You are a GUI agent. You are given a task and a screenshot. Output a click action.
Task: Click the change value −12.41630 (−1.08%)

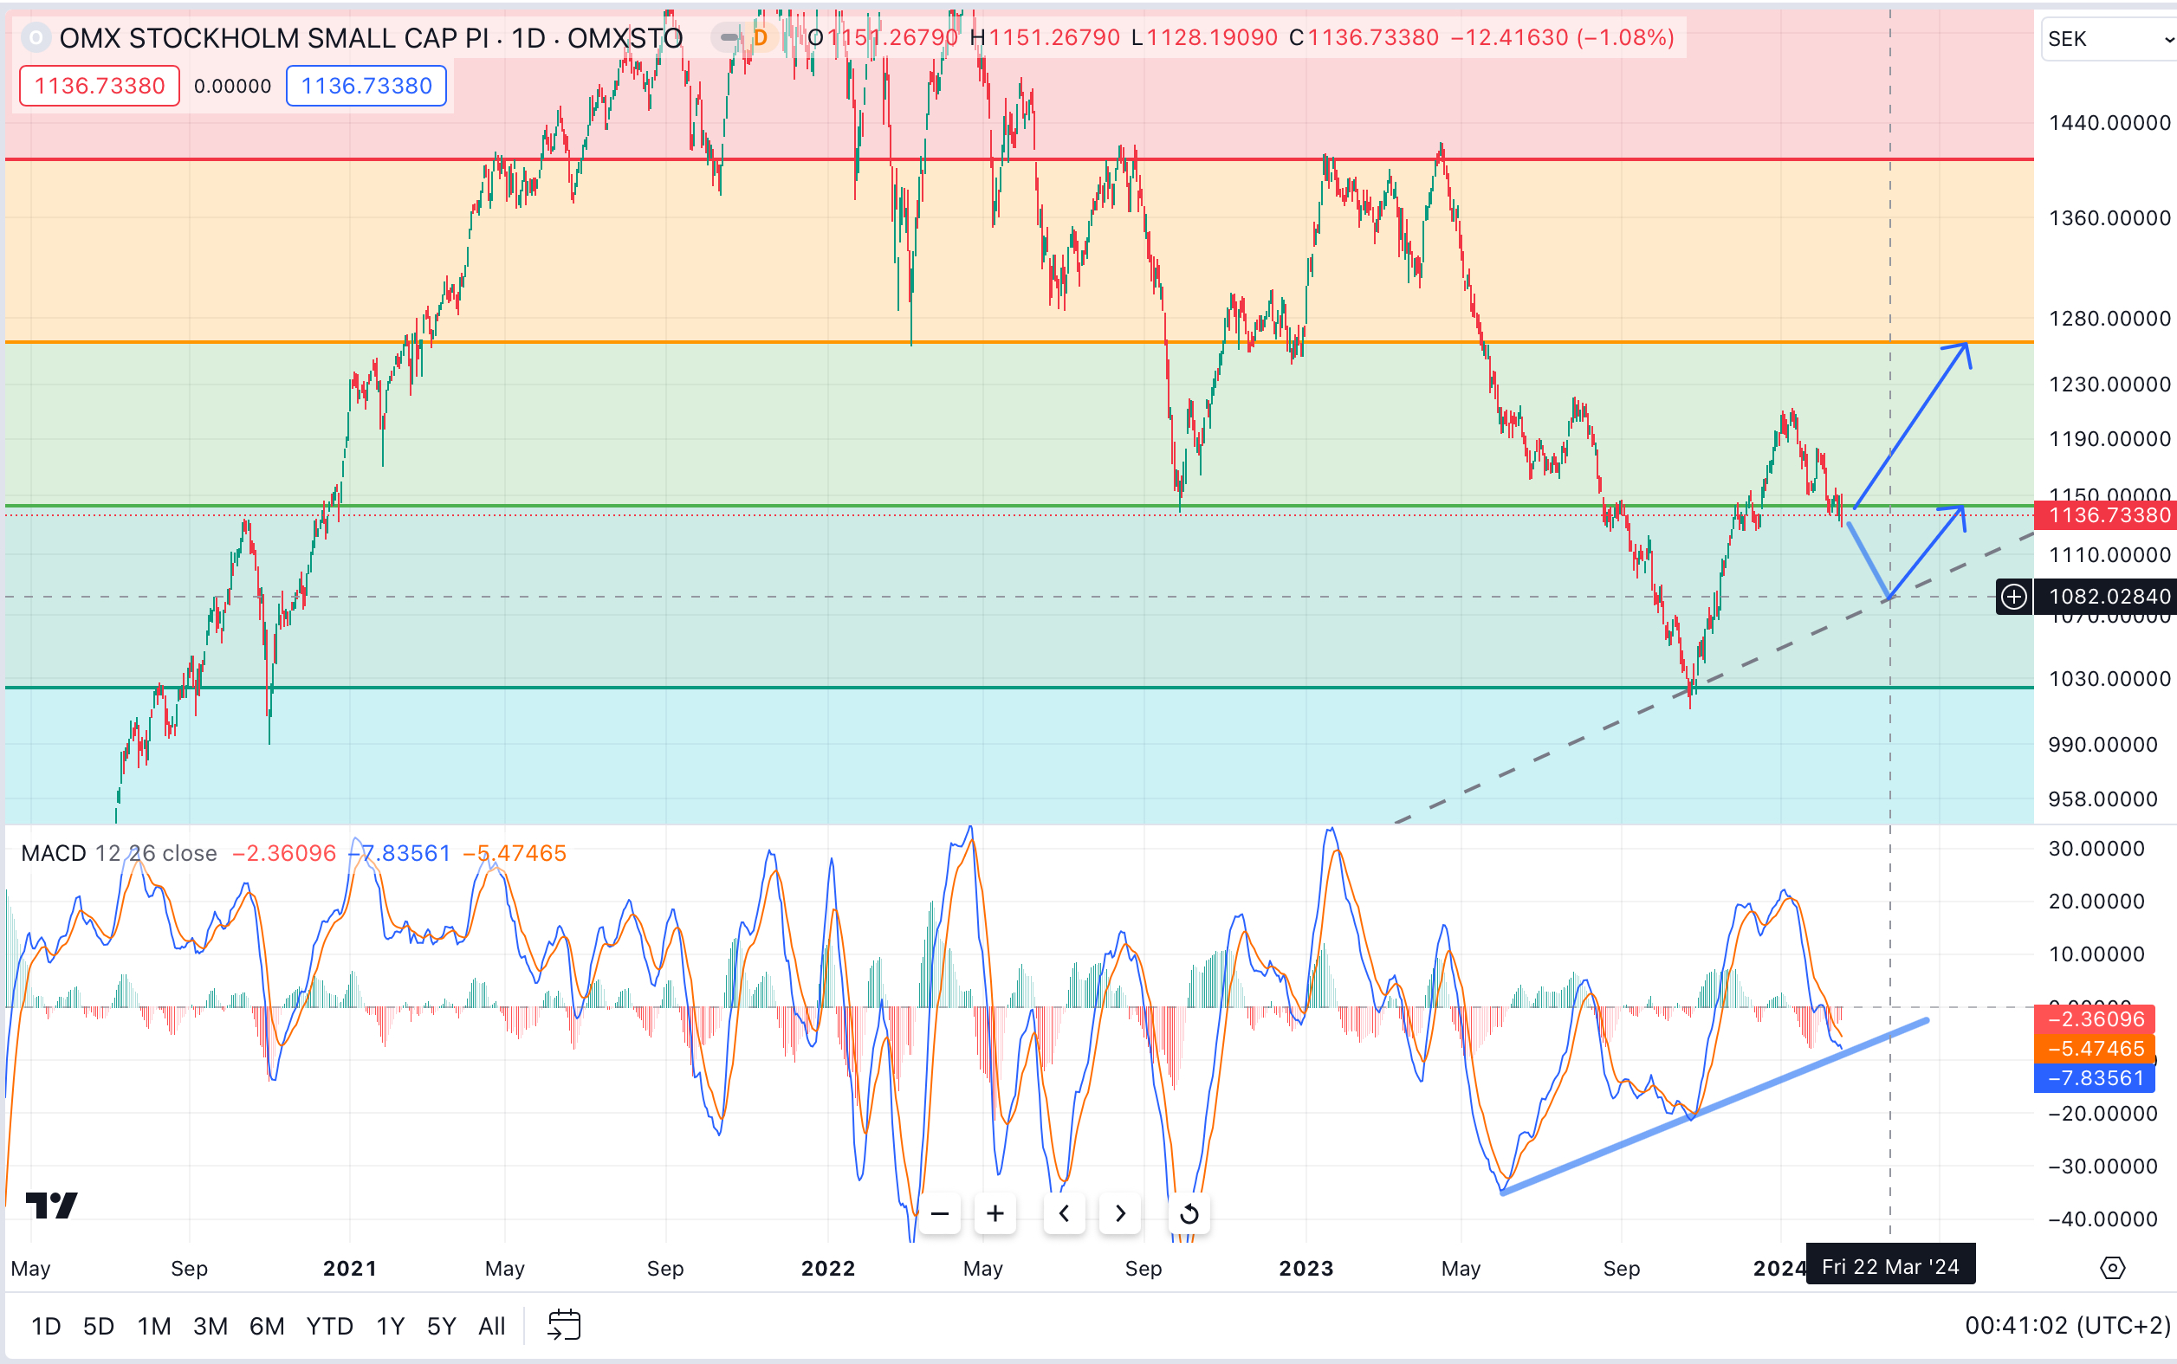pos(1562,38)
